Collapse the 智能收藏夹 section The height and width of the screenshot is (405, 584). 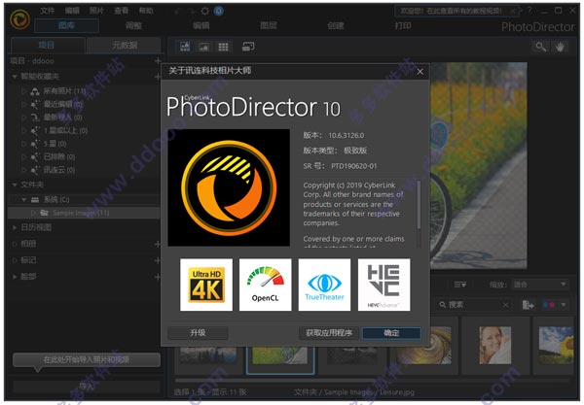(x=15, y=76)
